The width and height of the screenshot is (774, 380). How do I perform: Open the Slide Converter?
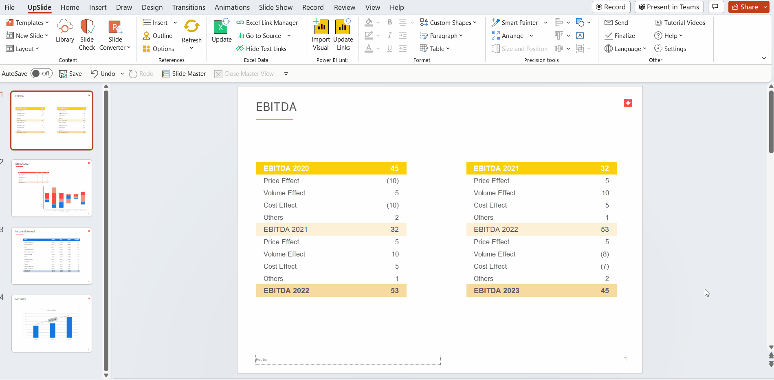point(115,35)
